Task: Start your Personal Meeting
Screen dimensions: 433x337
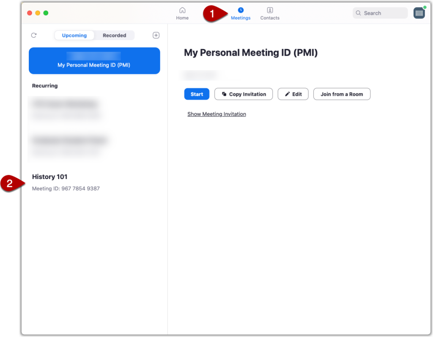Action: (196, 94)
